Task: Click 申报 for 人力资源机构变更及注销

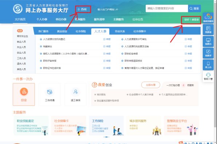Action: pyautogui.click(x=188, y=46)
